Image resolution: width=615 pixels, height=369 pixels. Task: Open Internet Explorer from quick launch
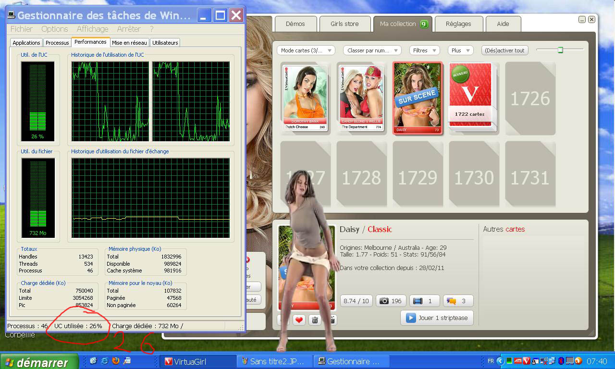pos(104,361)
